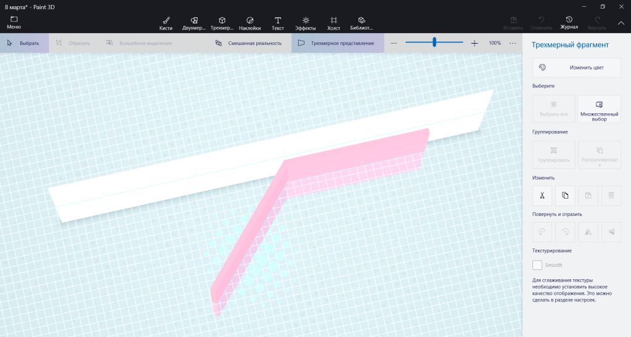This screenshot has width=631, height=337.
Task: Open the Меню folder menu
Action: pyautogui.click(x=14, y=23)
